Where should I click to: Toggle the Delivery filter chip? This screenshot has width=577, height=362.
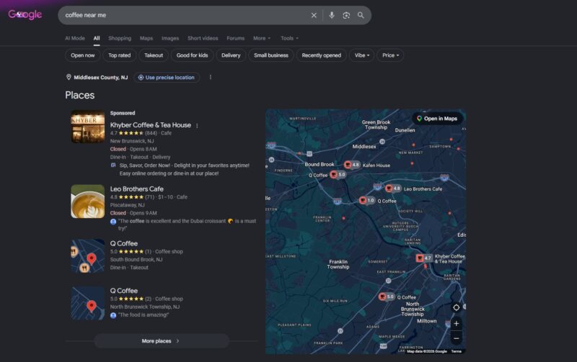pos(231,55)
